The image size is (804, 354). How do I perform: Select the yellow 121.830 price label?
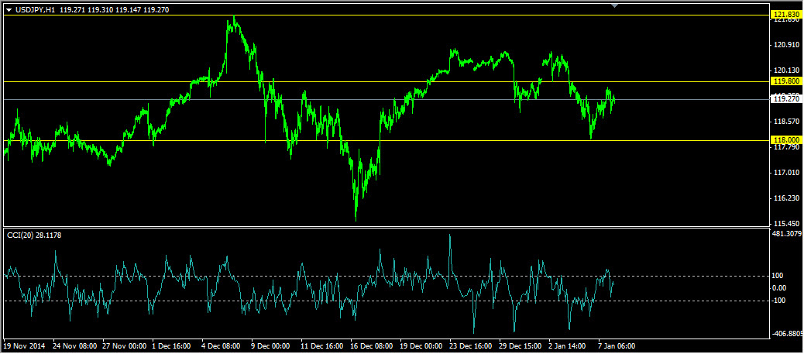coord(786,15)
